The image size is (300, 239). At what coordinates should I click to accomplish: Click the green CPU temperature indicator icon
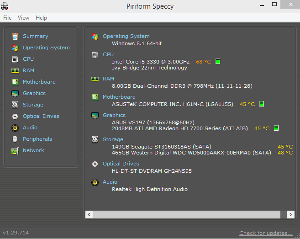pyautogui.click(x=218, y=62)
